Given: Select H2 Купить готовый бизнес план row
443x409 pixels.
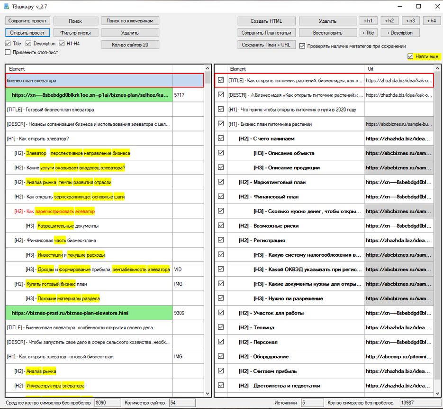Looking at the screenshot, I should pyautogui.click(x=105, y=284).
